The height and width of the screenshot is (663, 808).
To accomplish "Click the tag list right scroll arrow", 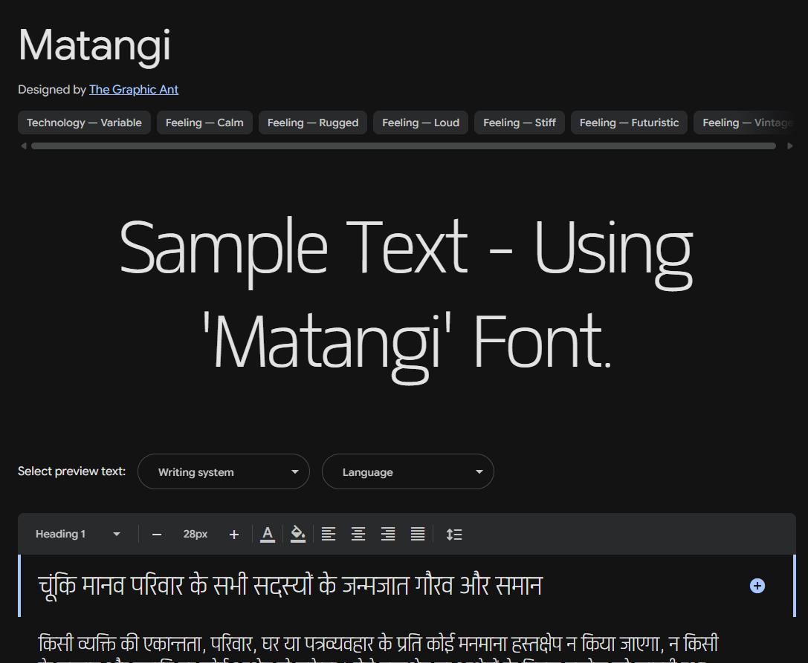I will click(790, 146).
